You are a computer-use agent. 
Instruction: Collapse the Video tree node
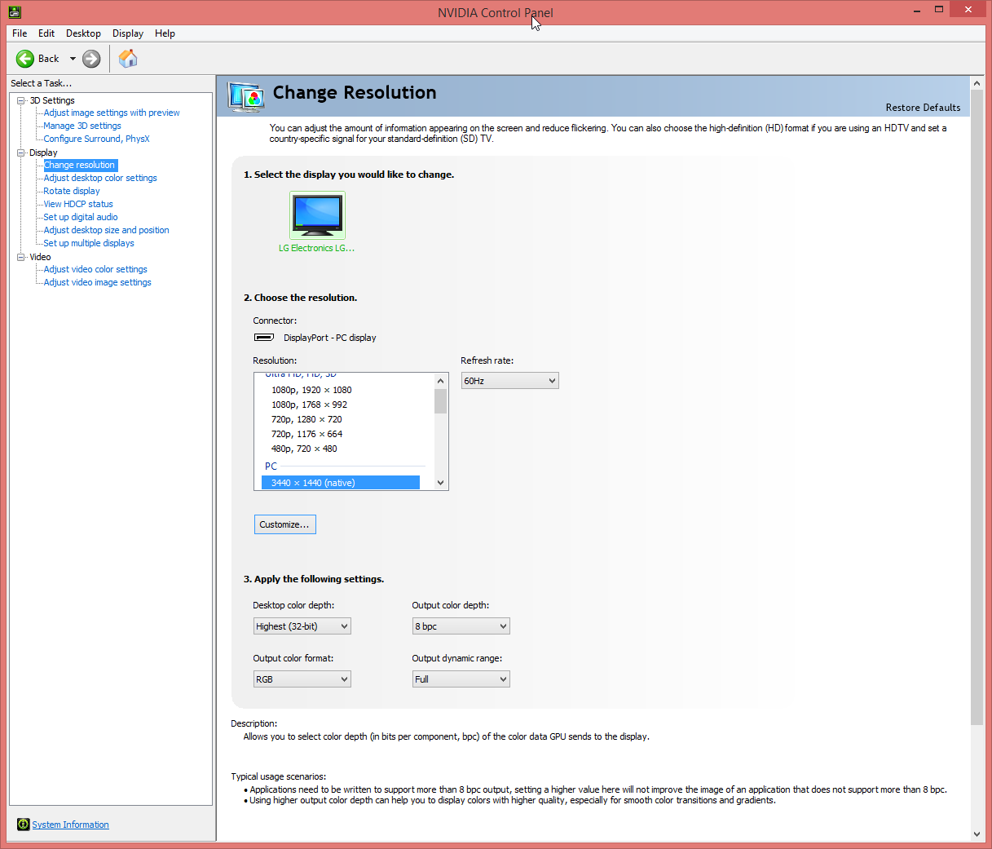[x=21, y=257]
